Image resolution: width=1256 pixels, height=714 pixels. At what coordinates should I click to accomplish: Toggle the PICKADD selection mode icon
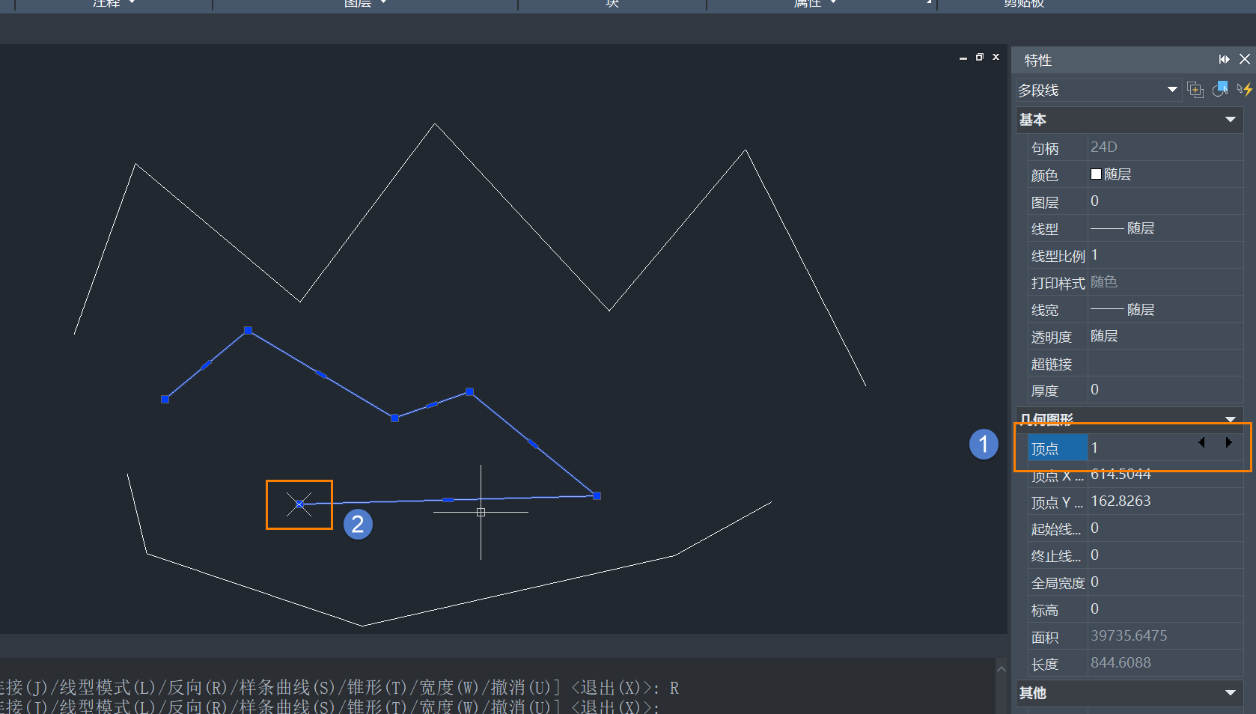point(1195,90)
